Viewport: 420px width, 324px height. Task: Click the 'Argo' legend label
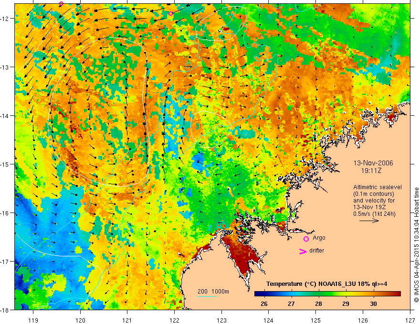coord(319,238)
